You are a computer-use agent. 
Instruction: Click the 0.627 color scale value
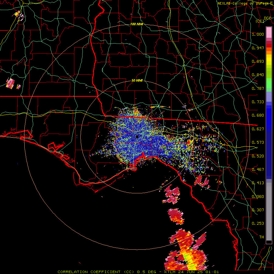(258, 129)
